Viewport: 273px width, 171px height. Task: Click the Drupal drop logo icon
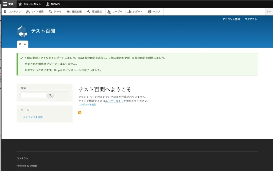coord(22,31)
